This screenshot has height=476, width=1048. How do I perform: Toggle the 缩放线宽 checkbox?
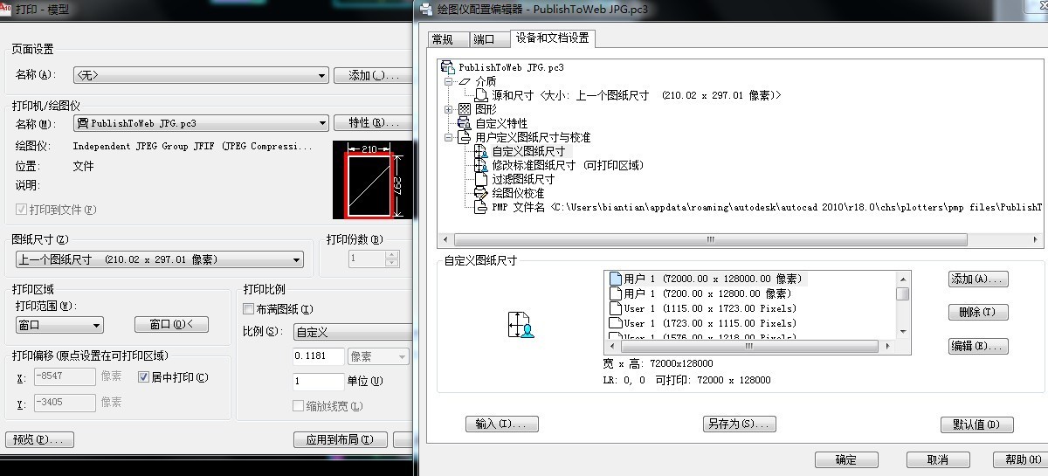click(299, 406)
